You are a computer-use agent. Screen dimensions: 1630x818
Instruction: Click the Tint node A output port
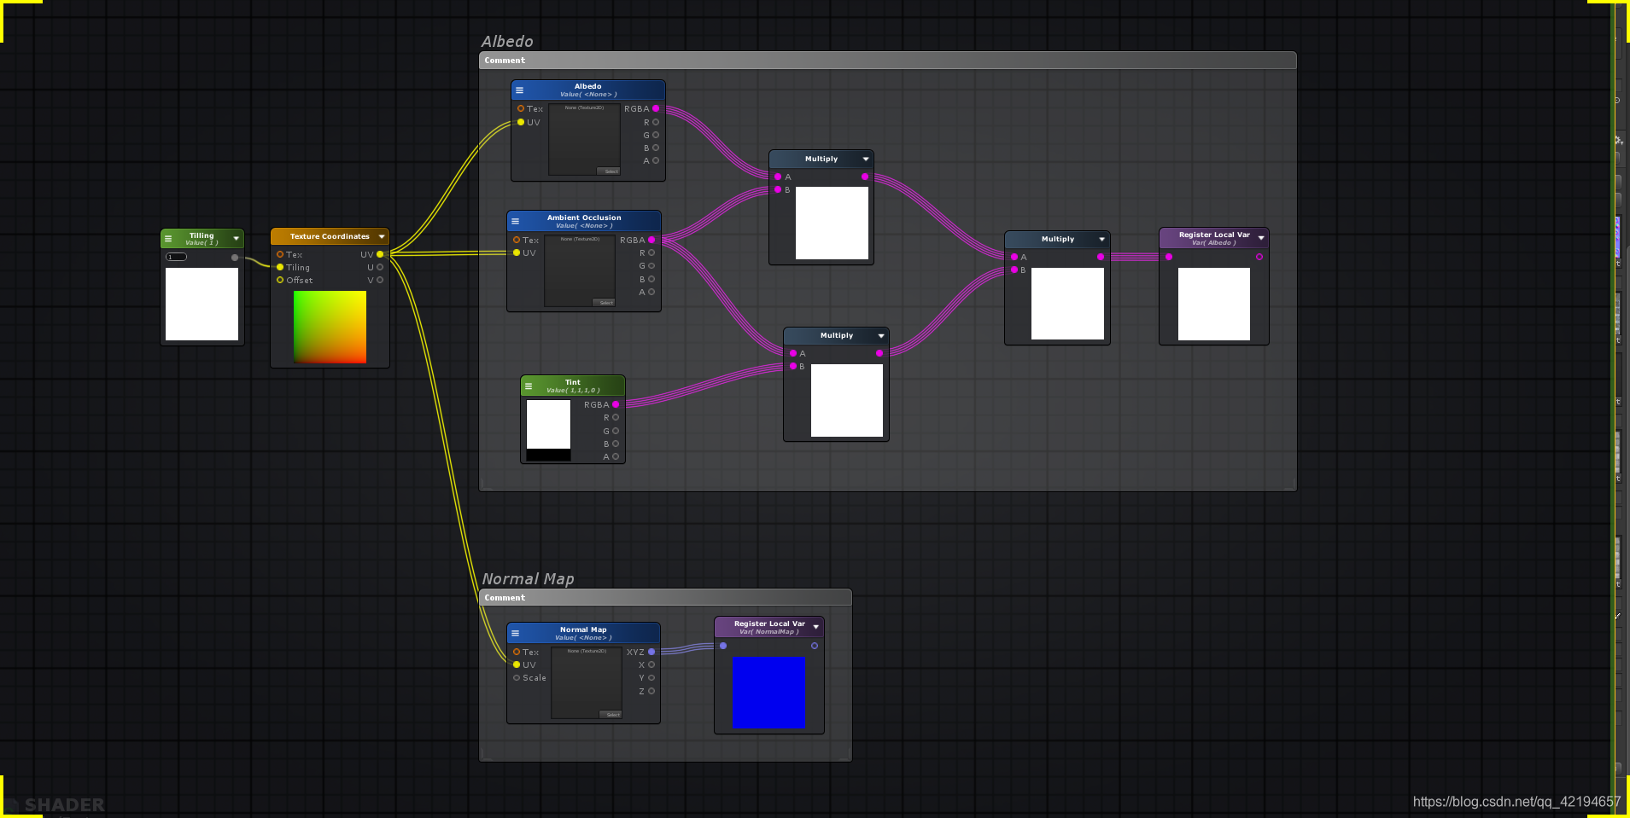[616, 456]
